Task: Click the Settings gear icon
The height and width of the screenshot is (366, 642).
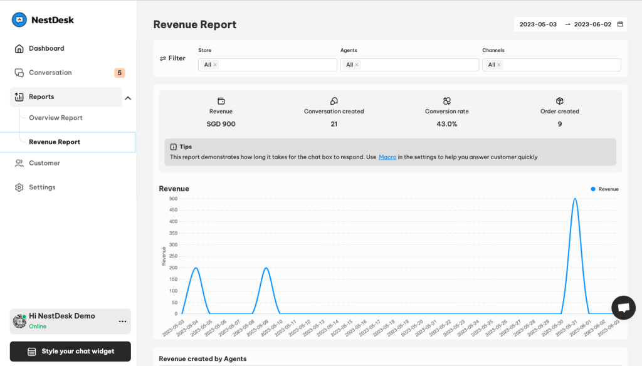Action: [19, 187]
